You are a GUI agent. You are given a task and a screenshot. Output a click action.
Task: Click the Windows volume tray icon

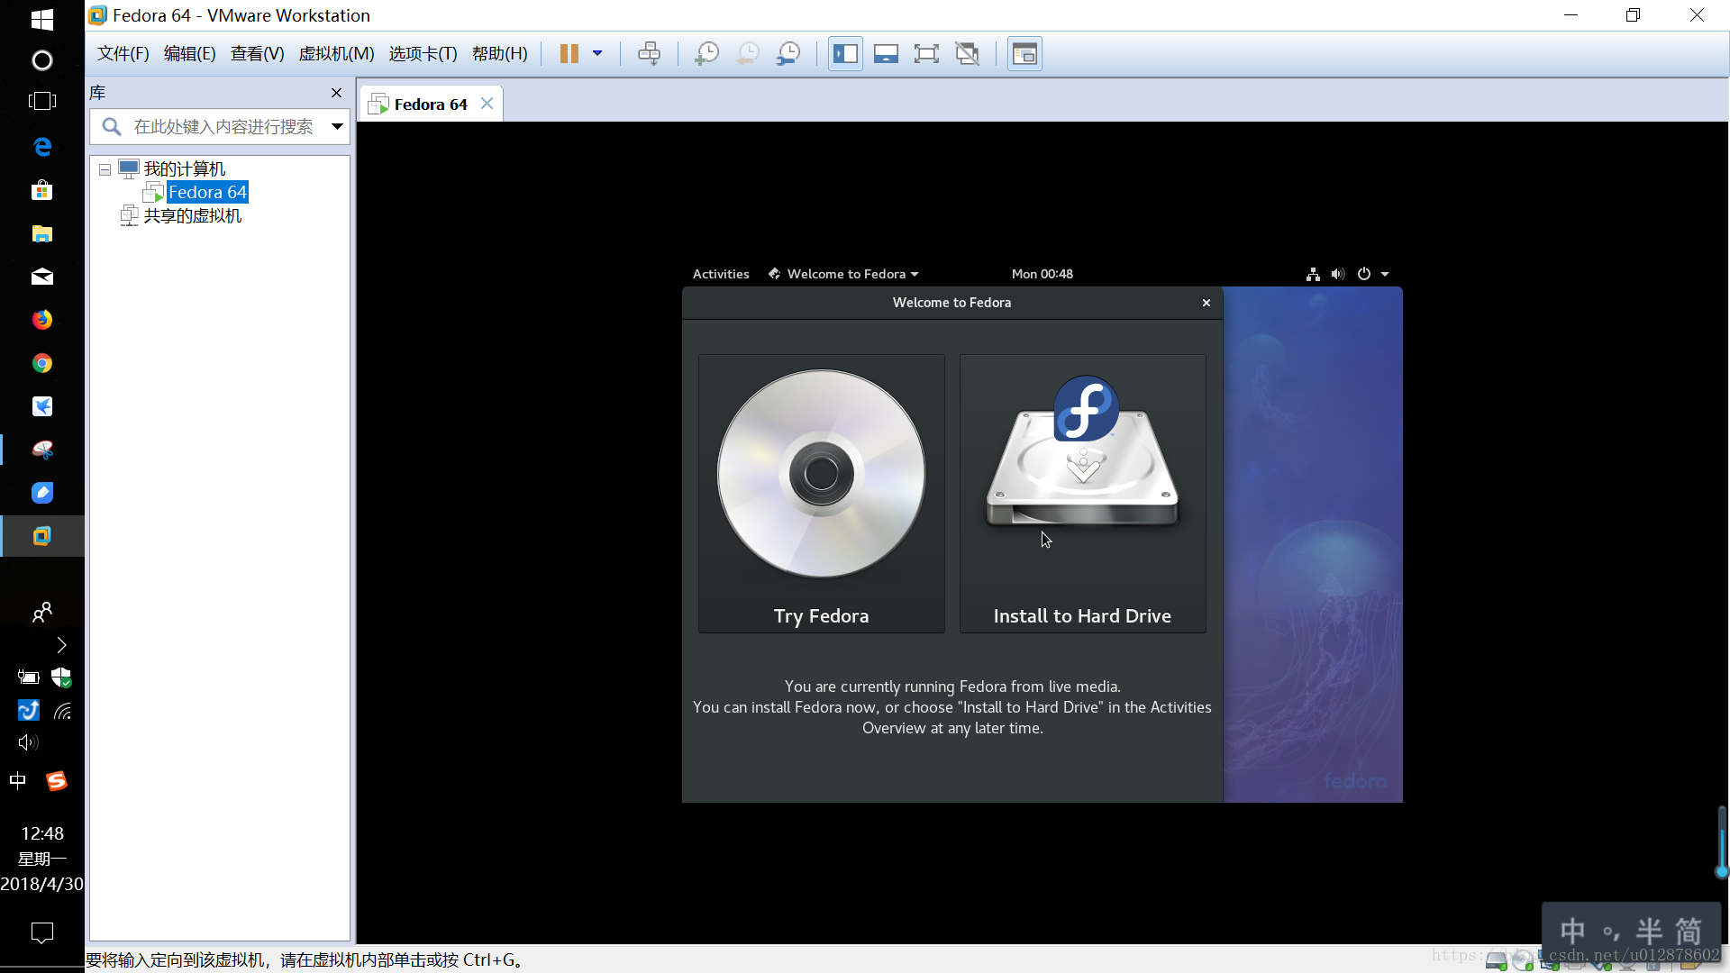[x=28, y=742]
